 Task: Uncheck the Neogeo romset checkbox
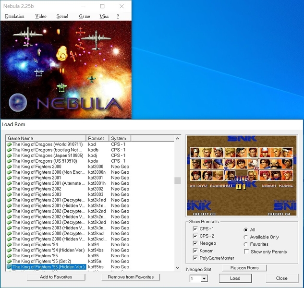coord(195,243)
